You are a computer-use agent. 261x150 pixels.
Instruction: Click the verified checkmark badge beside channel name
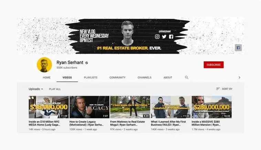pyautogui.click(x=87, y=63)
